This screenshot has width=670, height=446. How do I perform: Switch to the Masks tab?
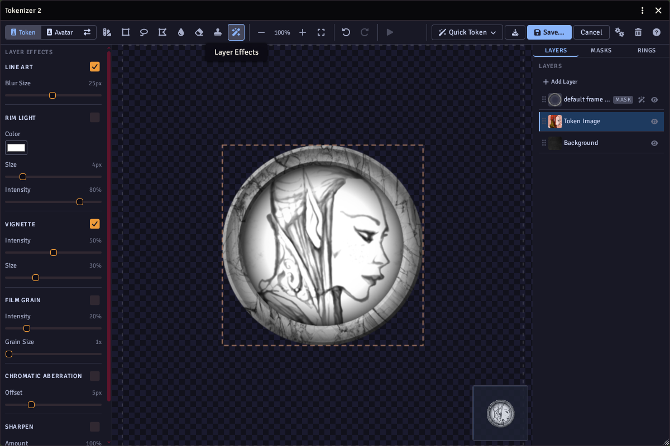click(601, 50)
